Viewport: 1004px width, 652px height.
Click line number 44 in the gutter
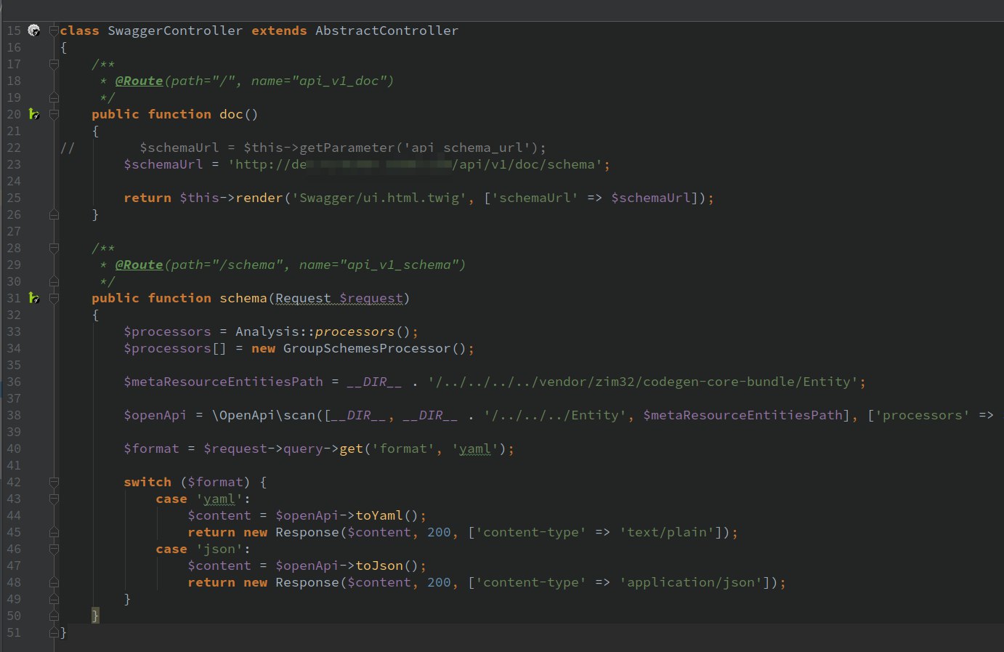tap(14, 515)
